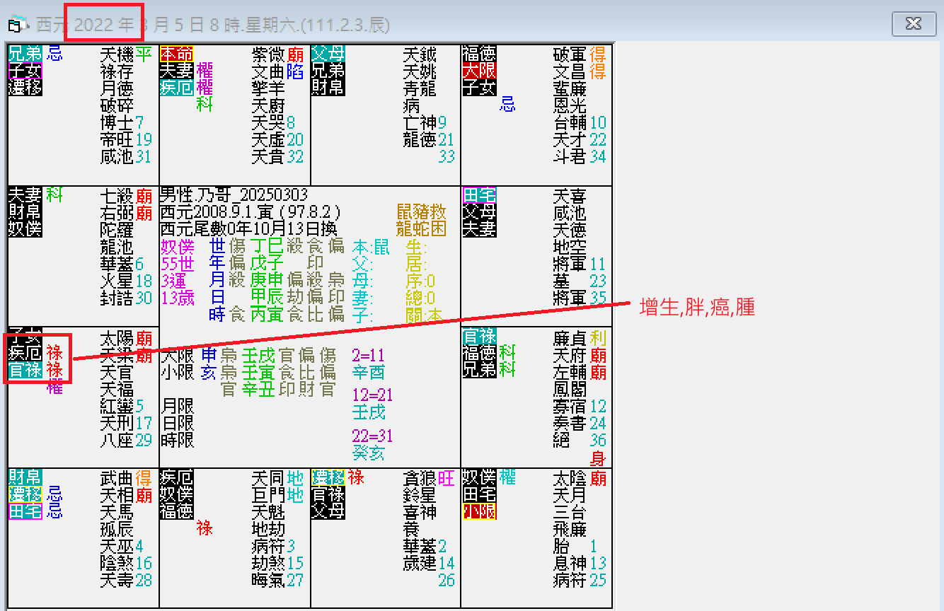Select the red 本命 palace tag

tap(175, 55)
